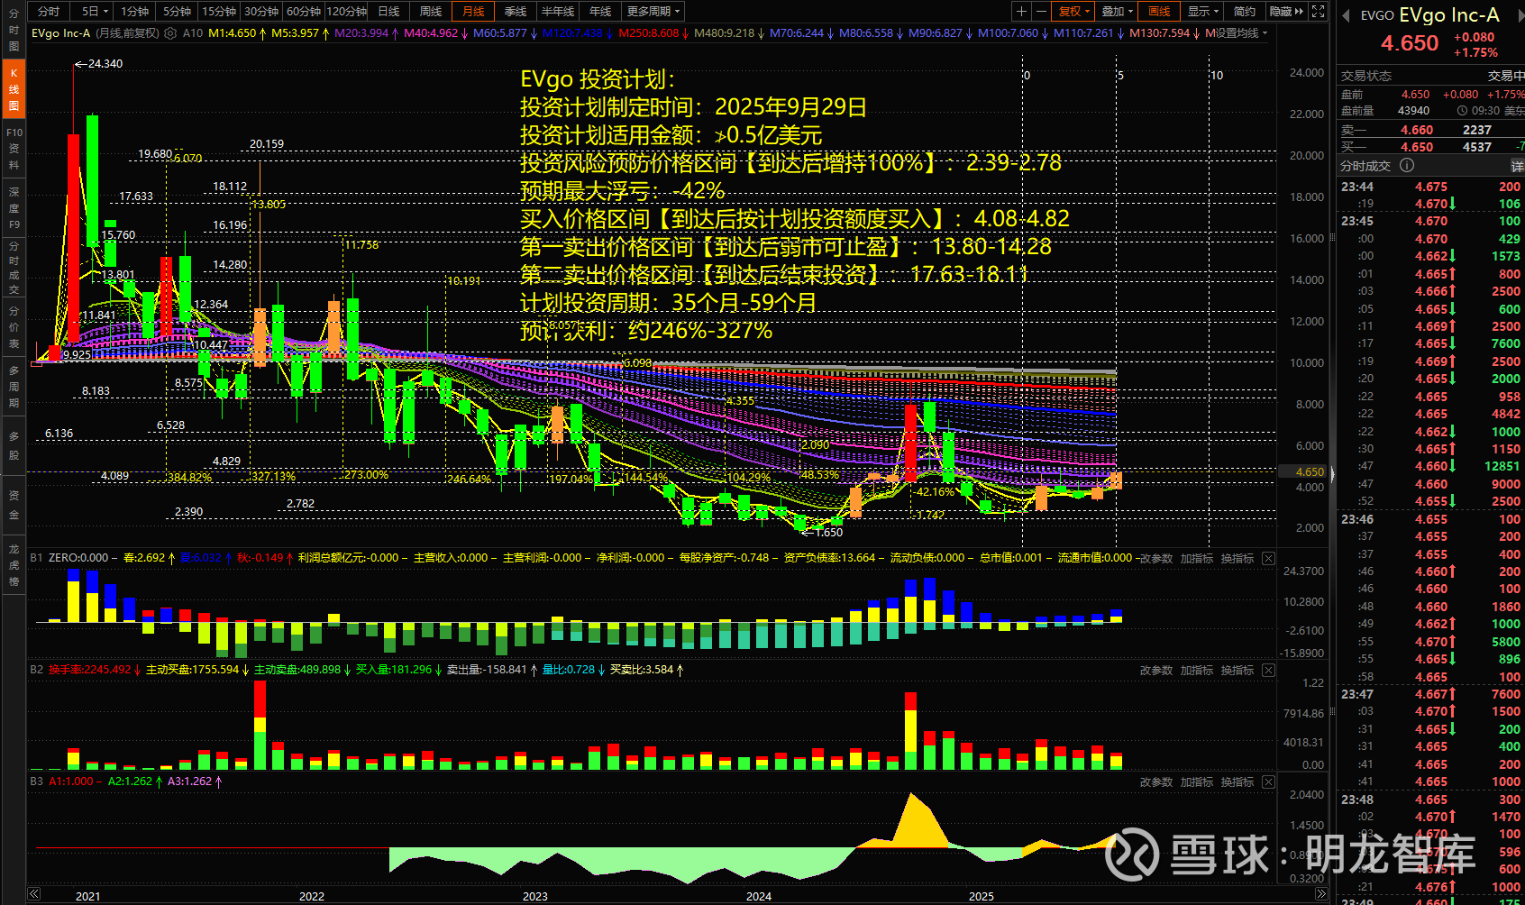Screen dimensions: 1525x905
Task: Open 深度 F9 in the sidebar
Action: 14,208
